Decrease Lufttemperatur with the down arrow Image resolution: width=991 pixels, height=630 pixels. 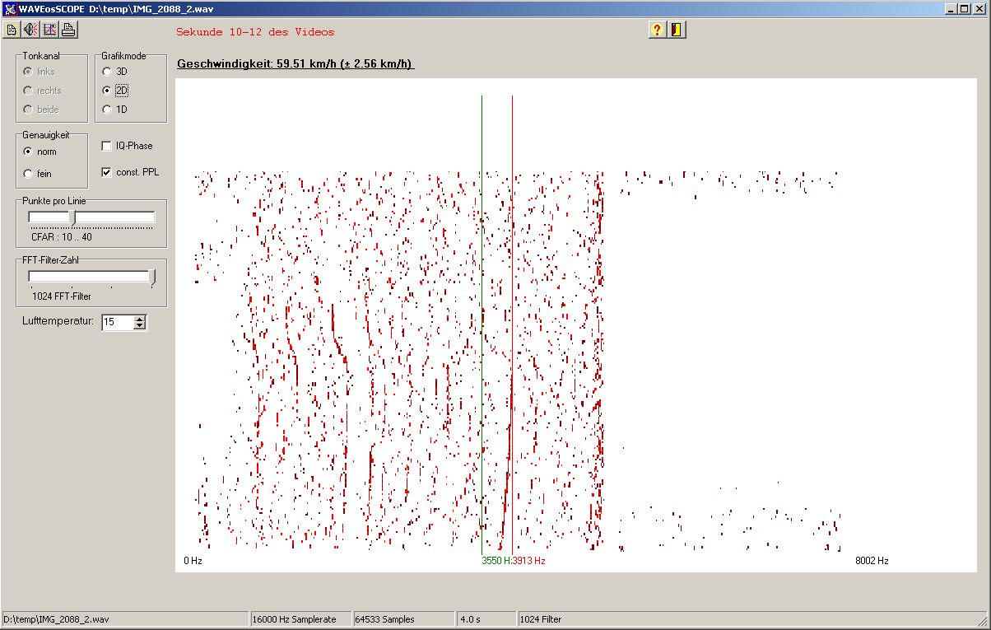(x=139, y=326)
